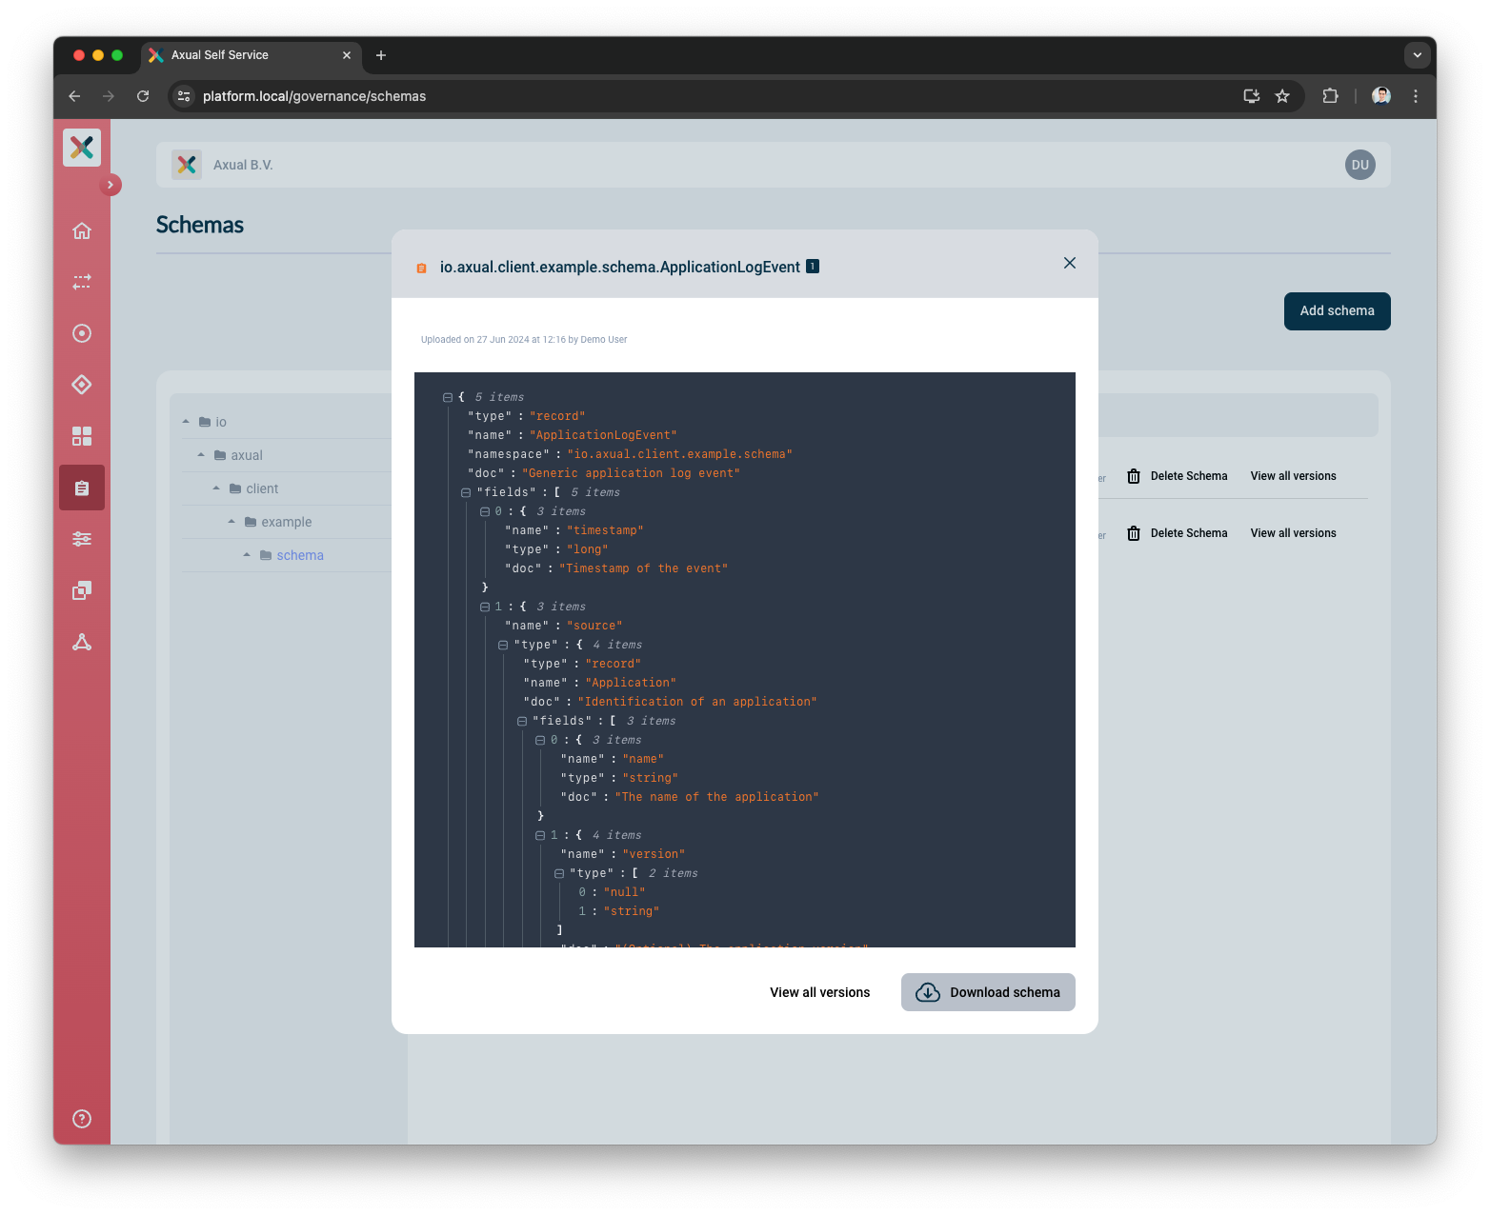Click the Axual Self Service browser tab
The height and width of the screenshot is (1215, 1490).
(251, 55)
